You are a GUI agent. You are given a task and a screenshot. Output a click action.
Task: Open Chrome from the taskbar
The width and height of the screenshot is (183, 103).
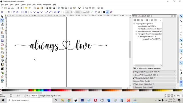69,100
